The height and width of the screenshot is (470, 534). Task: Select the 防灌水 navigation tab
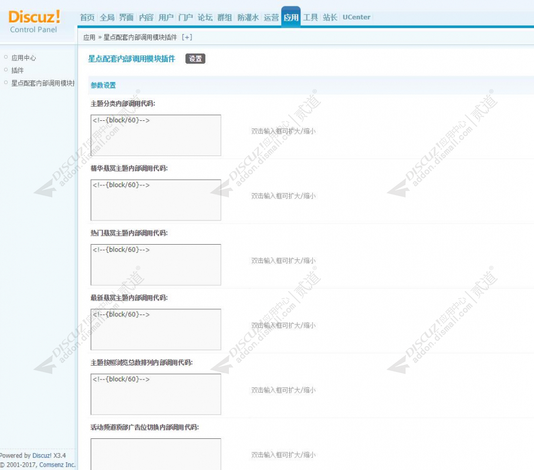pyautogui.click(x=248, y=18)
